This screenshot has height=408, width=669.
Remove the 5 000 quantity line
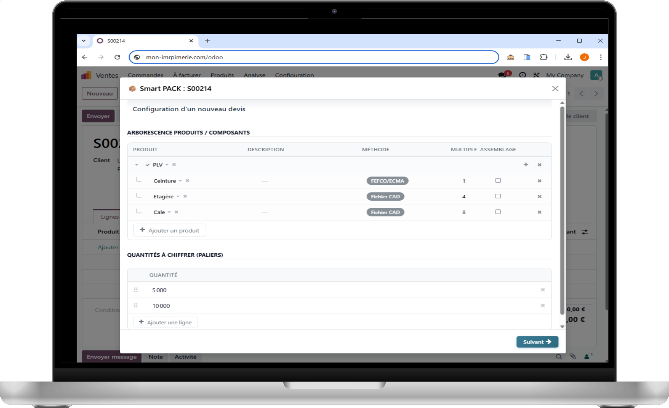(543, 290)
